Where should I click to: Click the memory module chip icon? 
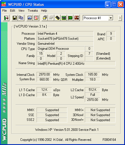coord(57,18)
